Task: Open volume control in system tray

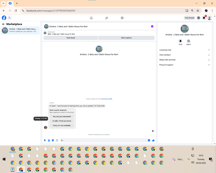Action: click(193, 163)
